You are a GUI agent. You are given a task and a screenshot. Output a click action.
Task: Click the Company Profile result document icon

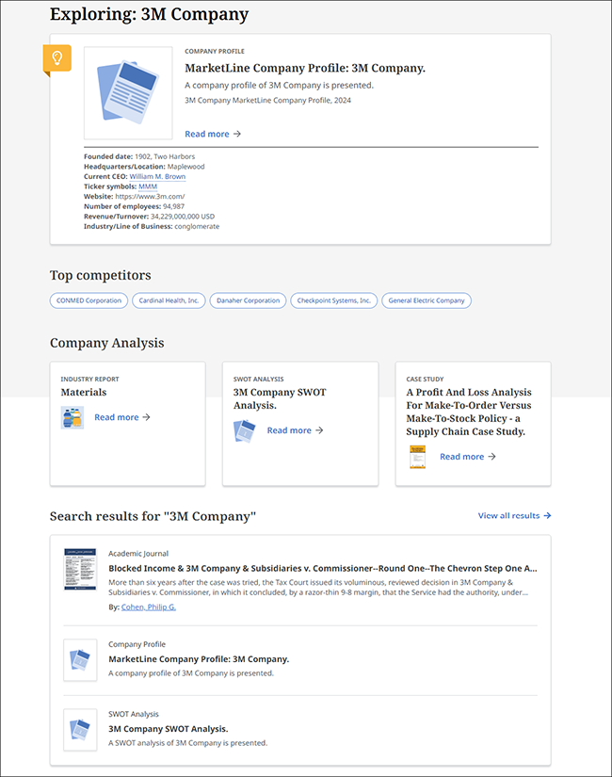point(80,660)
